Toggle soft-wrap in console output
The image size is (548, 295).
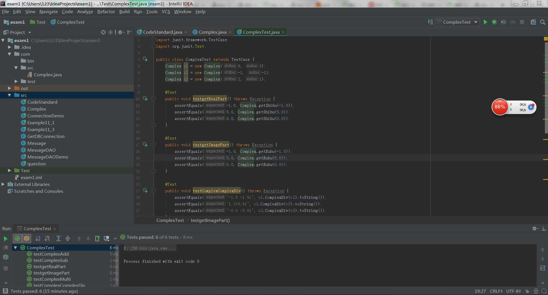click(x=543, y=268)
